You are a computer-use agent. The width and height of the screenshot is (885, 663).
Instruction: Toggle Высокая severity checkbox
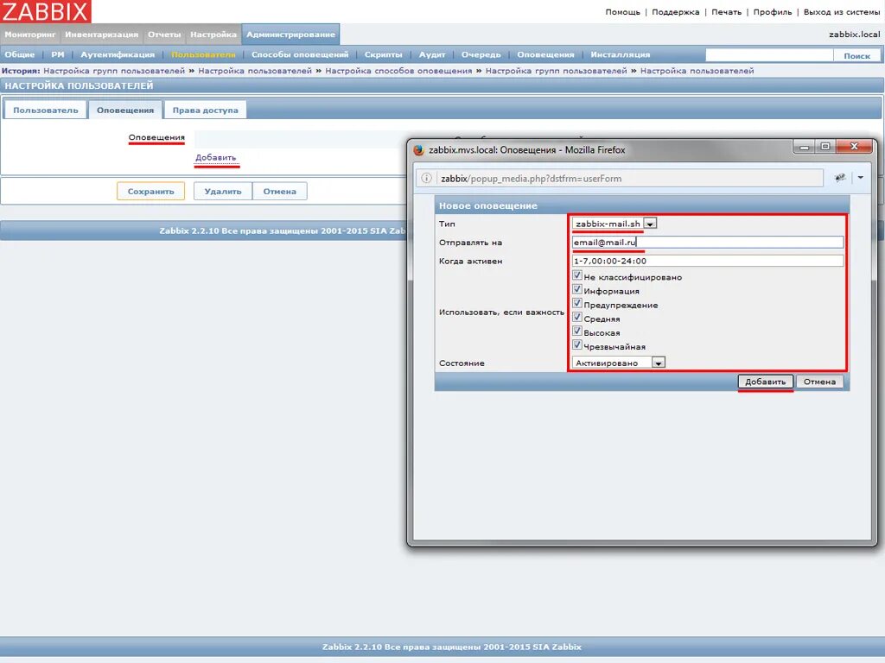click(576, 331)
